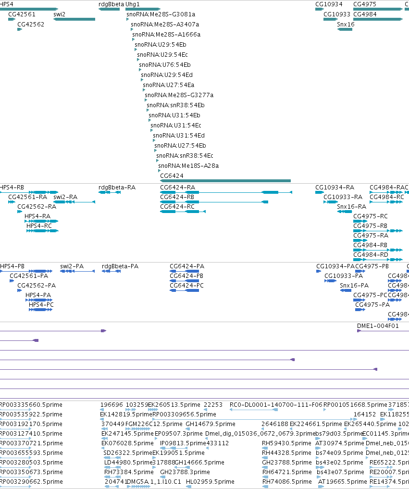Viewport: 409px width, 489px height.
Task: Click transcript swi2-RA label
Action: tap(65, 197)
